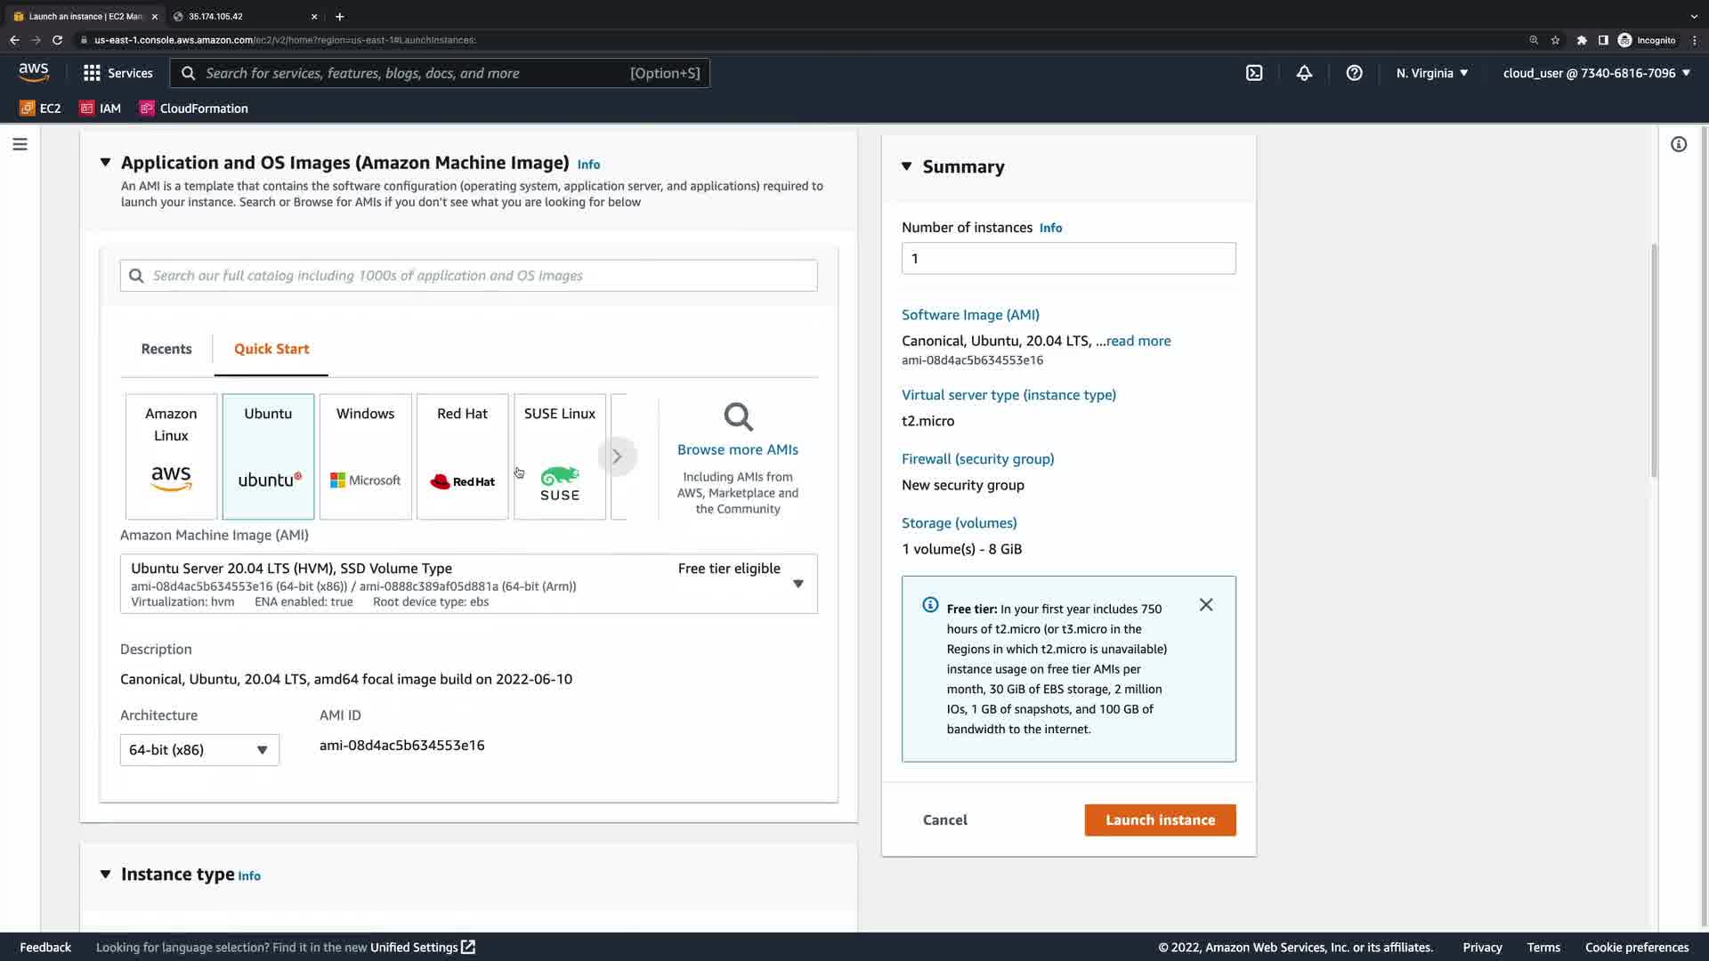The width and height of the screenshot is (1709, 961).
Task: Open the notifications bell
Action: (x=1304, y=73)
